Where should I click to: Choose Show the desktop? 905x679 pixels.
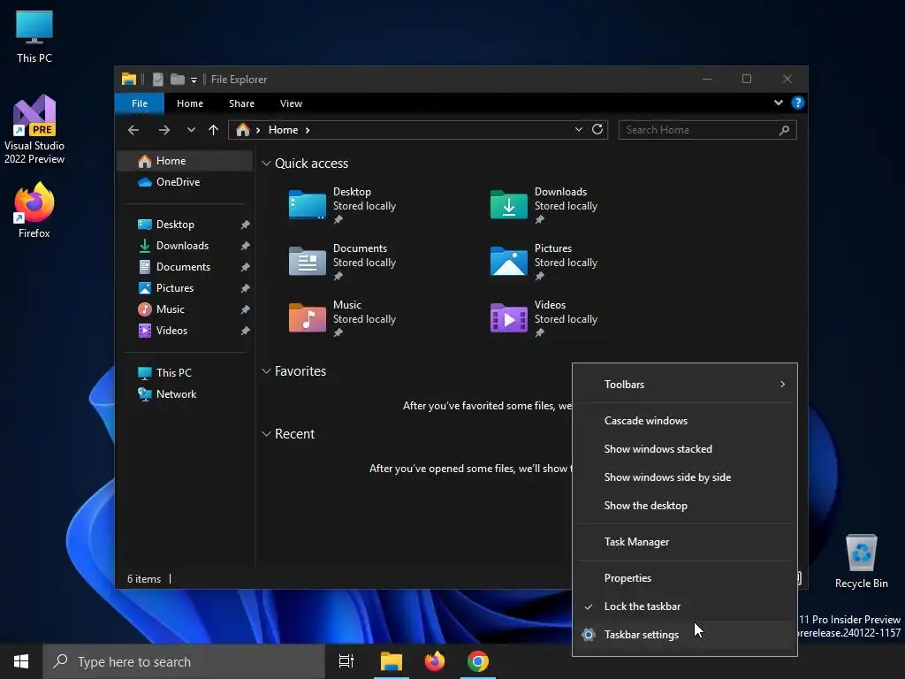tap(685, 506)
